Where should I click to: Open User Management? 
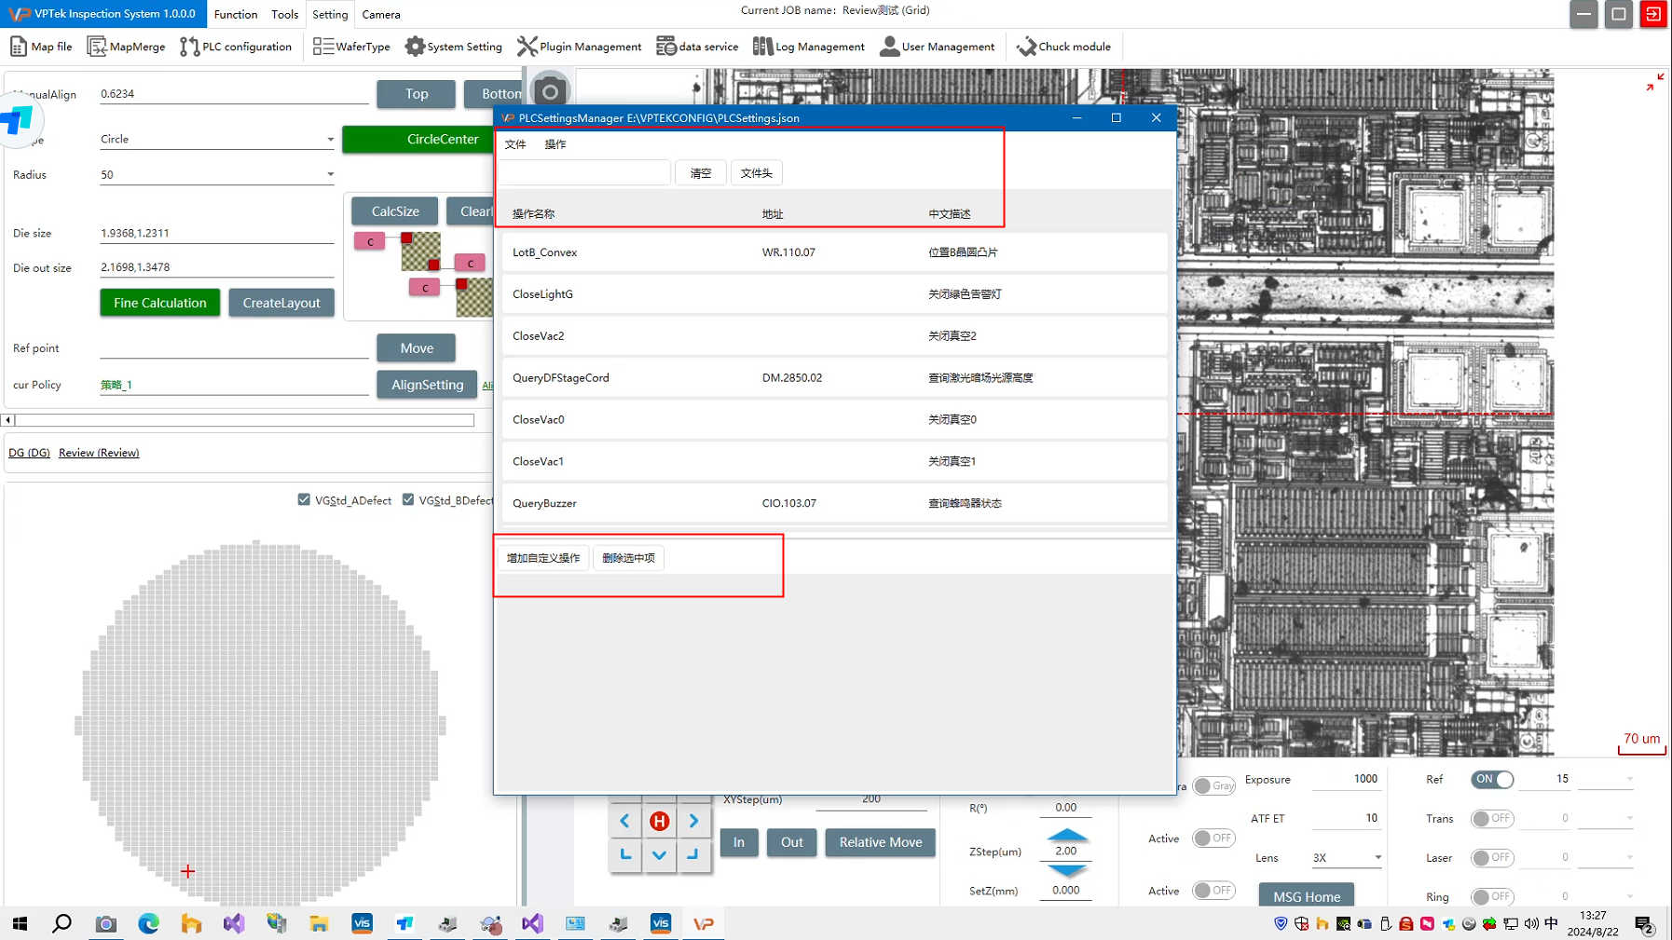pyautogui.click(x=937, y=47)
